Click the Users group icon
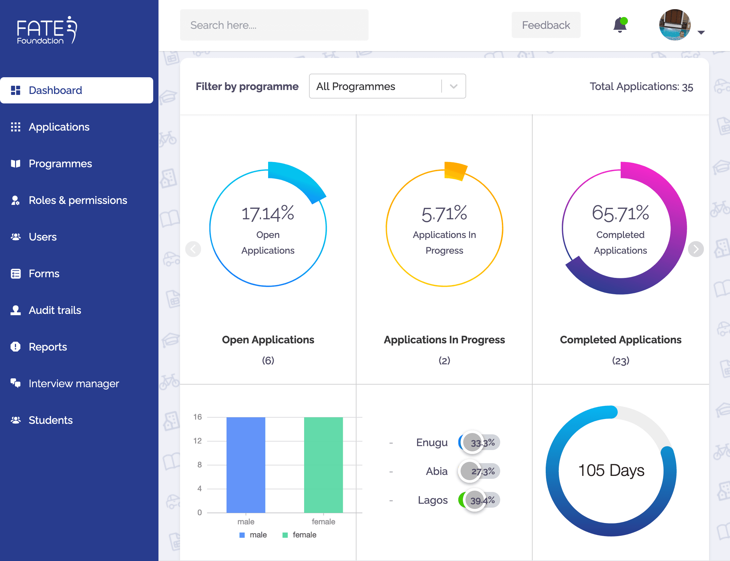 tap(15, 237)
